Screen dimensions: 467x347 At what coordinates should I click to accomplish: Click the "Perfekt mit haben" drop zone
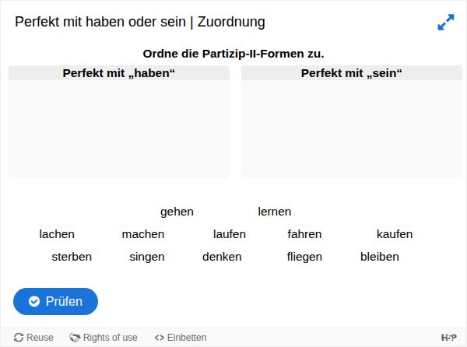[119, 128]
